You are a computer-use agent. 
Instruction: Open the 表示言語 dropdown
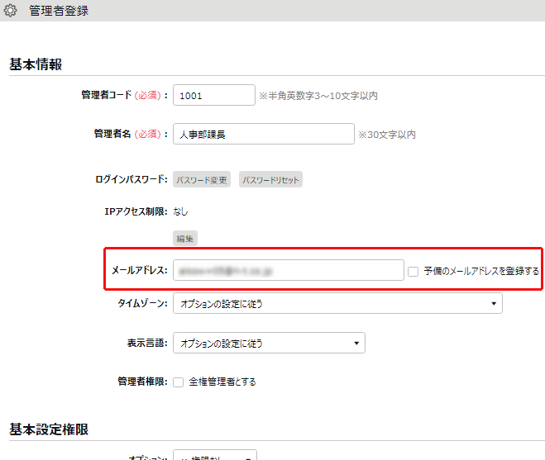coord(269,343)
